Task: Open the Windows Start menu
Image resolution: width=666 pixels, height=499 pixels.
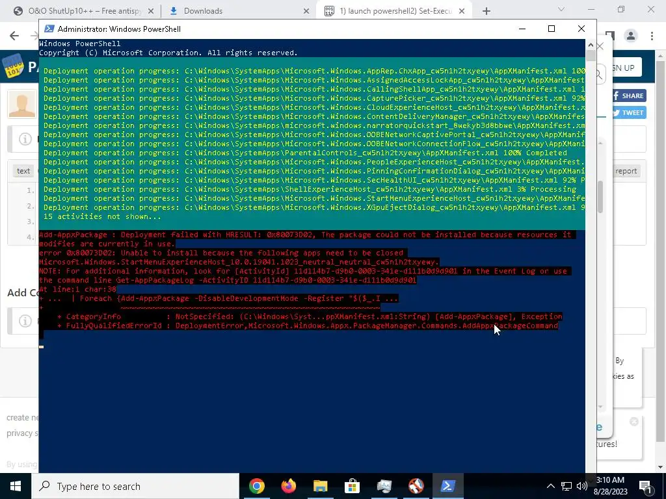Action: (16, 486)
